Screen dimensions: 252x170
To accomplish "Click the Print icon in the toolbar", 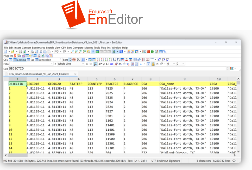I will 32,52.
